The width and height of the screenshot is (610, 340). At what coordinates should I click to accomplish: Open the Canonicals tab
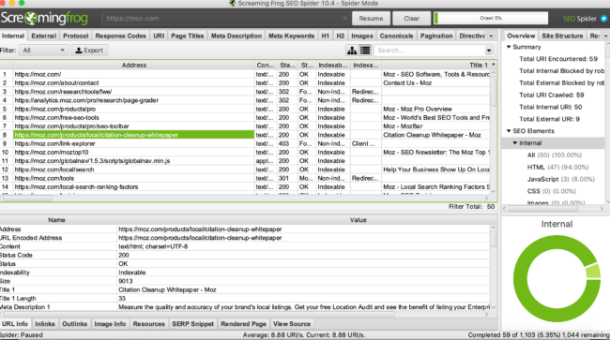click(396, 36)
